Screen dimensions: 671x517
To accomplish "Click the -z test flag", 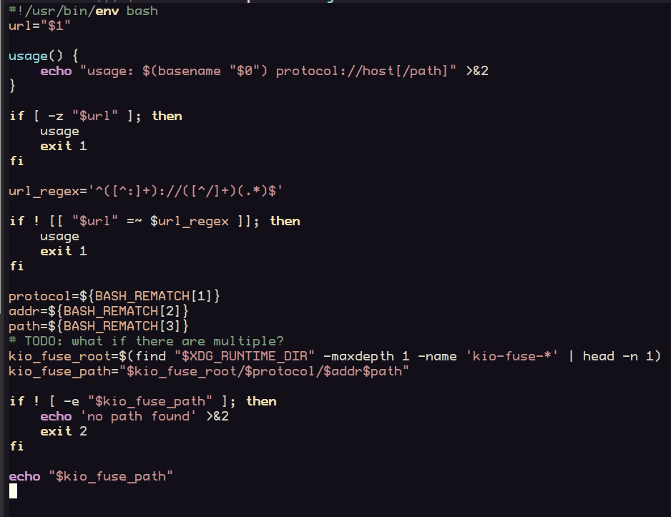I will pos(56,116).
